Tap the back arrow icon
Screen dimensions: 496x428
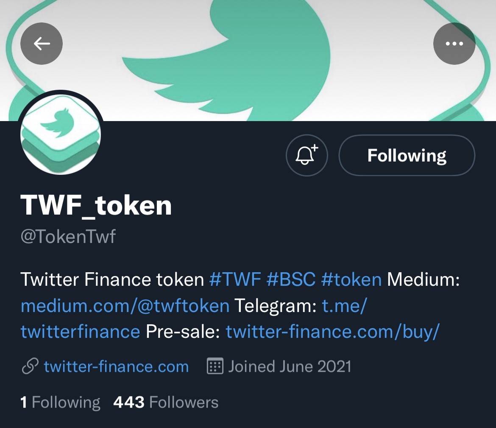coord(42,44)
